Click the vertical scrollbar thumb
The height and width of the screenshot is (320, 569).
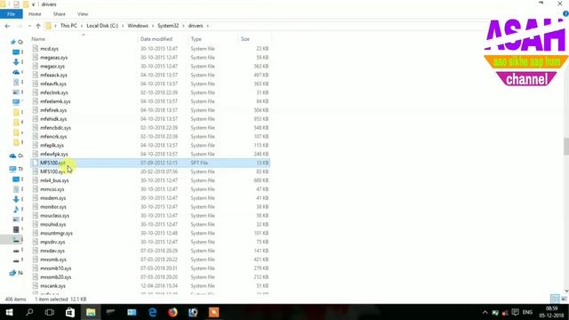click(x=566, y=146)
